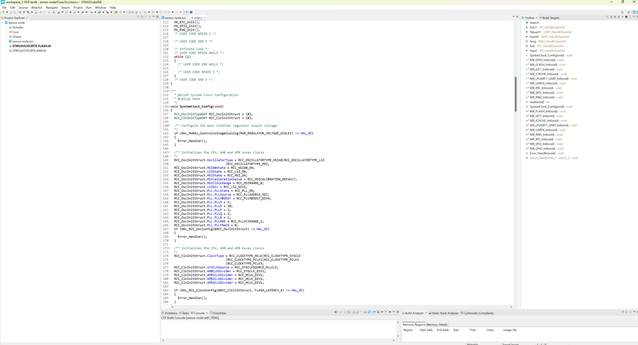Viewport: 638px width, 345px height.
Task: Collapse the sensor node project tree
Action: pyautogui.click(x=3, y=22)
